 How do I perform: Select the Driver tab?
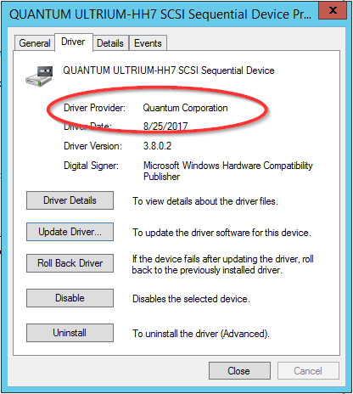[73, 42]
